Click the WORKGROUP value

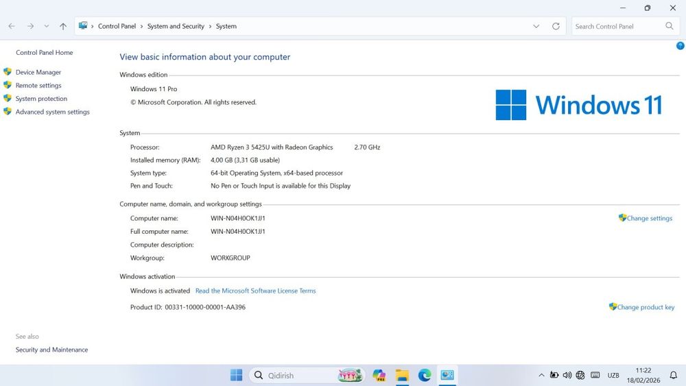point(230,258)
